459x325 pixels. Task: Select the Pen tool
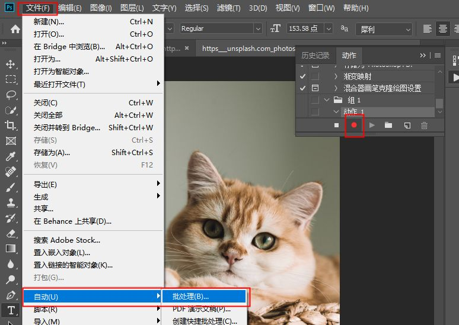(x=11, y=295)
